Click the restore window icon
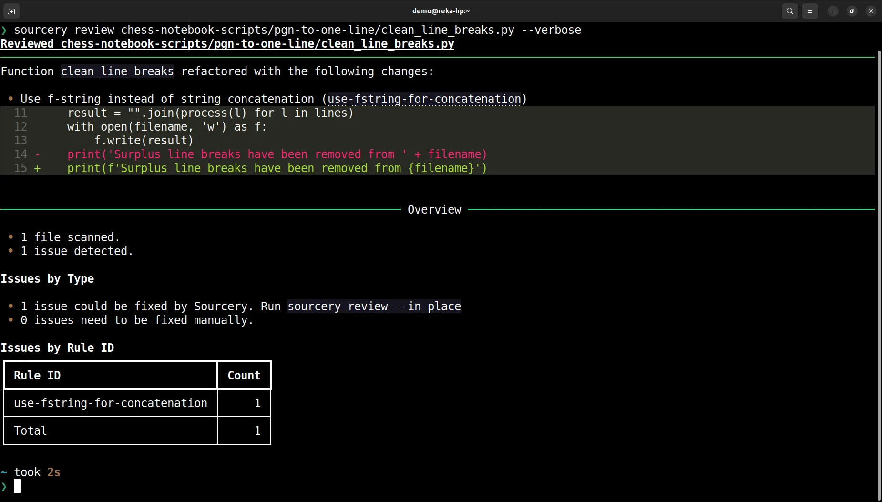Screen dimensions: 882x502 (x=852, y=10)
